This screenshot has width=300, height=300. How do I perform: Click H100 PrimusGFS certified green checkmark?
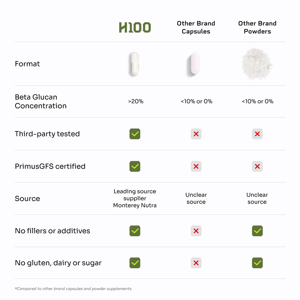pyautogui.click(x=135, y=166)
